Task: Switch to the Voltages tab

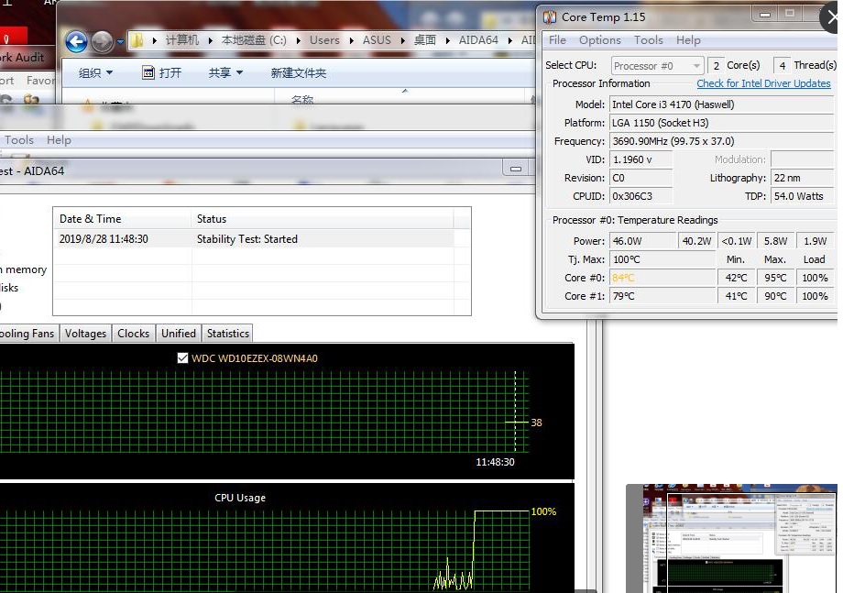Action: [x=85, y=334]
